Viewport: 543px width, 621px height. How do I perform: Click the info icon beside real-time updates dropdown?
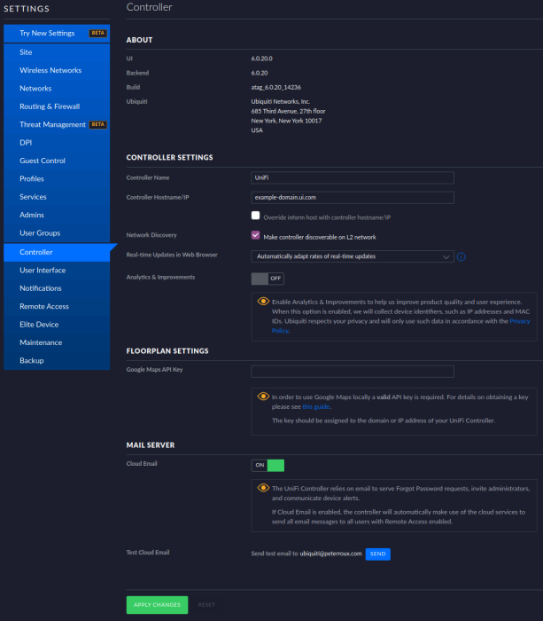pyautogui.click(x=462, y=257)
